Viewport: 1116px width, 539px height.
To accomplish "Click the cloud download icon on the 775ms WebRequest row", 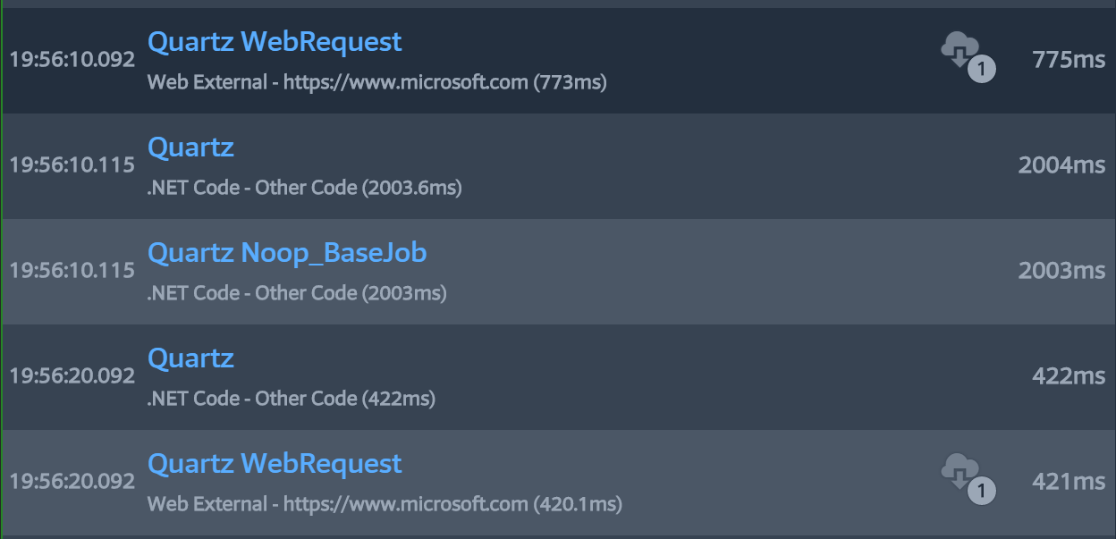I will 968,57.
